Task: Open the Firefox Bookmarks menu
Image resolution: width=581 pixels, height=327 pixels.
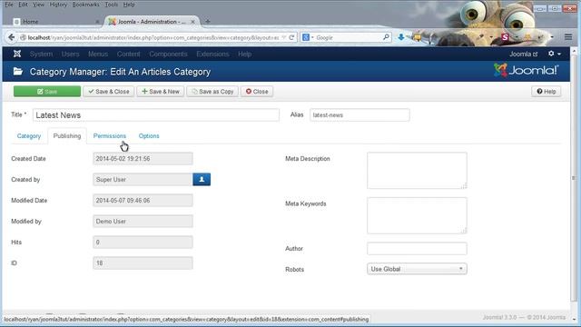Action: [x=85, y=5]
